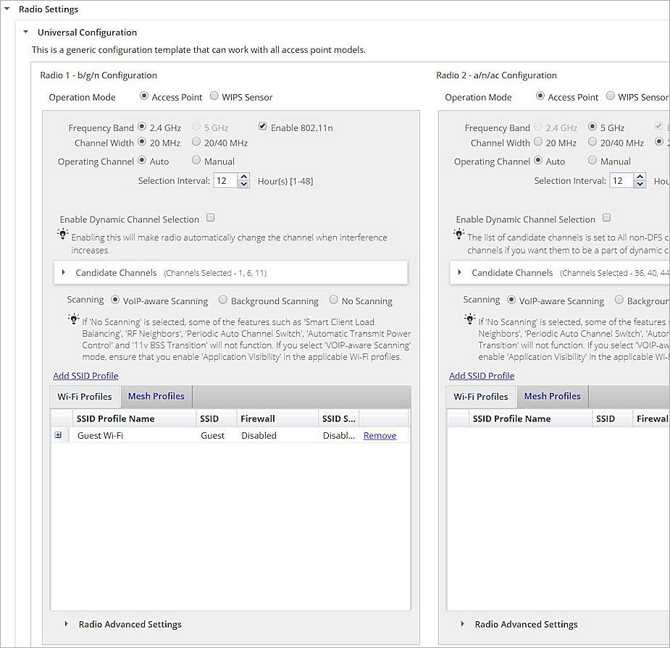Remove the Guest Wi-Fi SSID profile

click(380, 435)
